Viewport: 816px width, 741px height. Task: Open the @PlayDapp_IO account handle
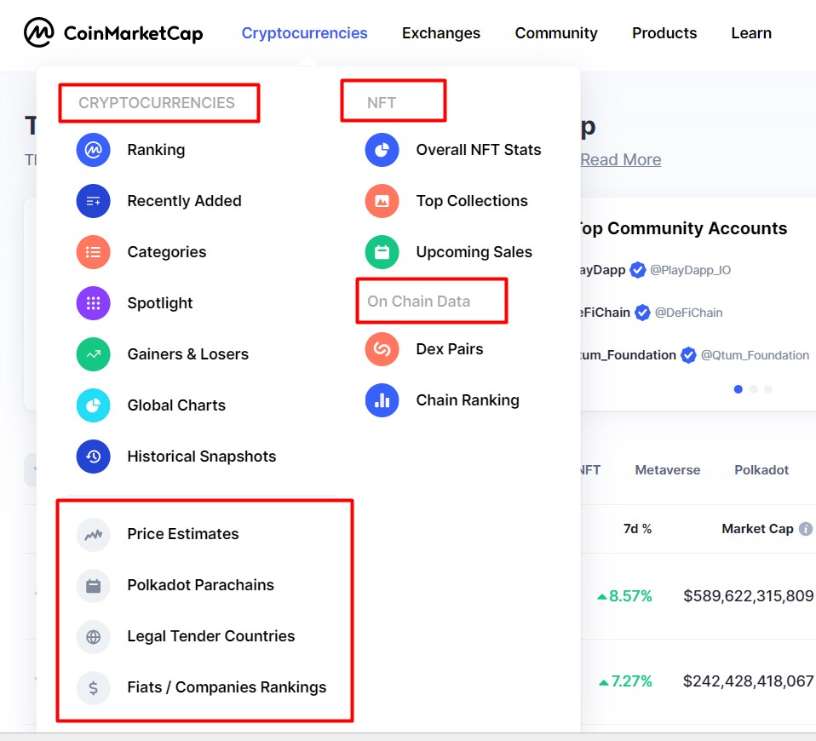tap(690, 270)
